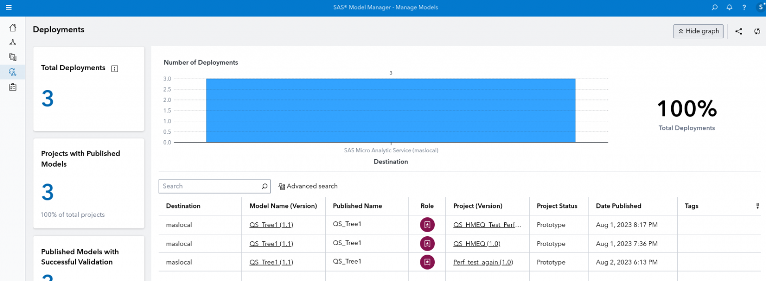Open the Tasks clipboard sidebar icon
This screenshot has height=281, width=766.
pyautogui.click(x=13, y=87)
